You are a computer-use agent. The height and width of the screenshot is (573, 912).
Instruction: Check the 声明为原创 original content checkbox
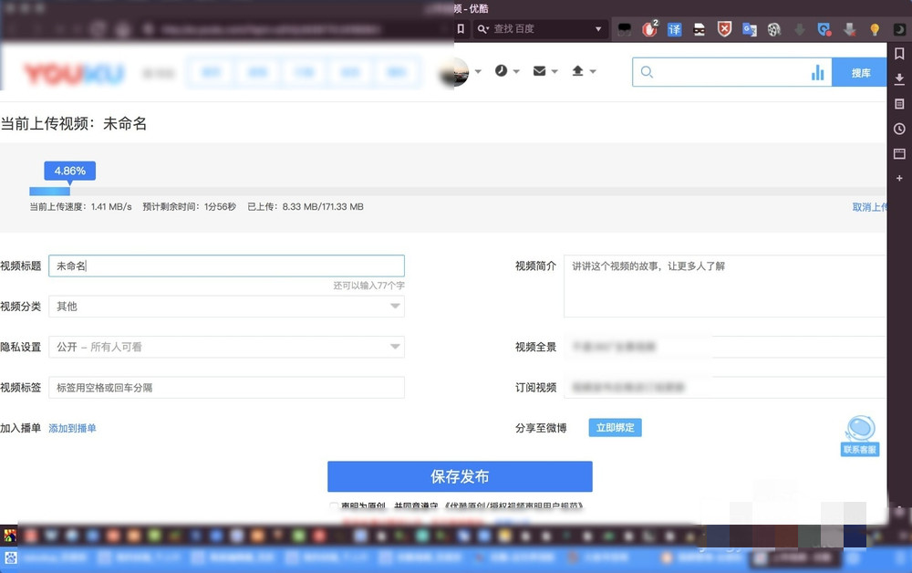[x=334, y=506]
